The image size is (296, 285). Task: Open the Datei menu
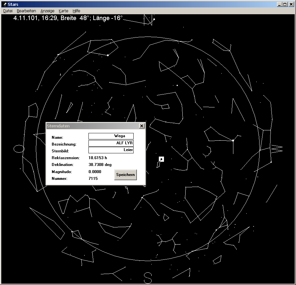click(x=8, y=11)
